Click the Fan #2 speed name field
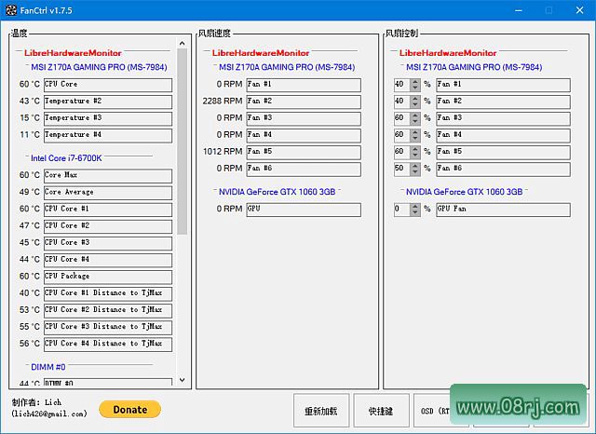 pyautogui.click(x=303, y=102)
